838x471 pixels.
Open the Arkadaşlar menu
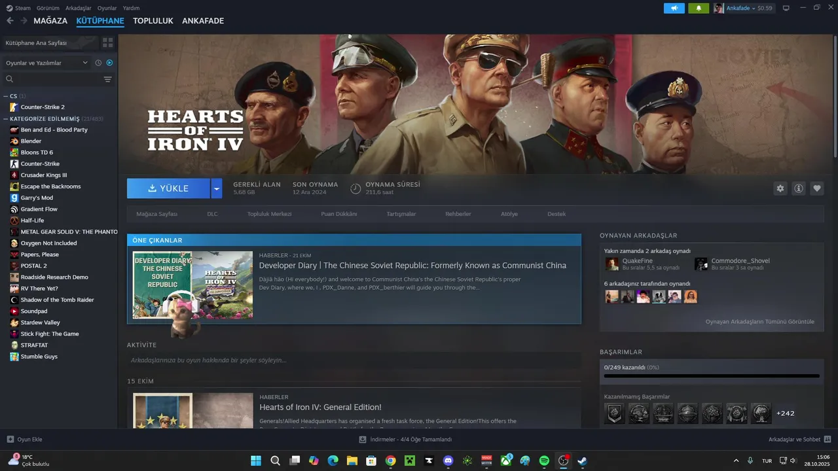79,8
